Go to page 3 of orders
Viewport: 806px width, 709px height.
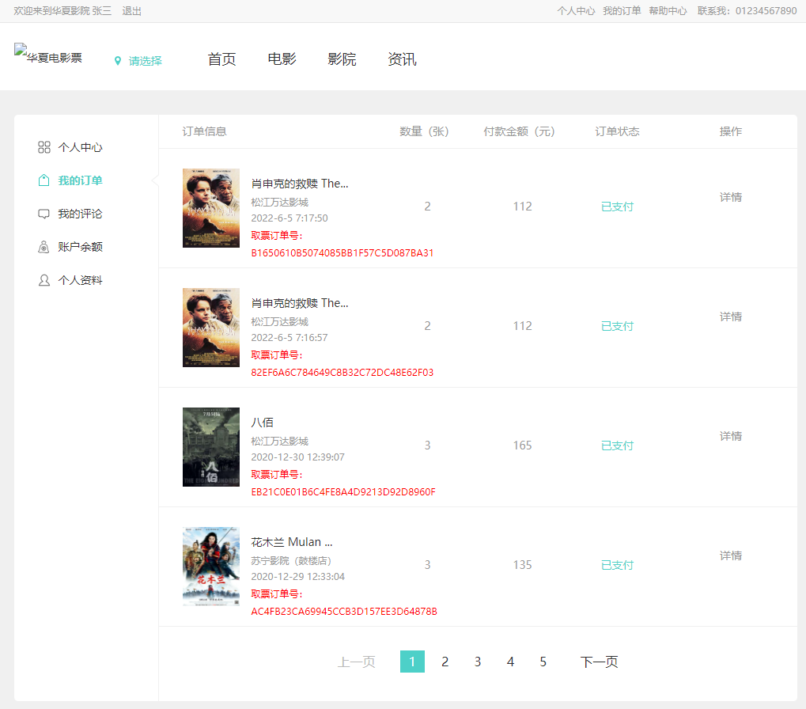478,662
